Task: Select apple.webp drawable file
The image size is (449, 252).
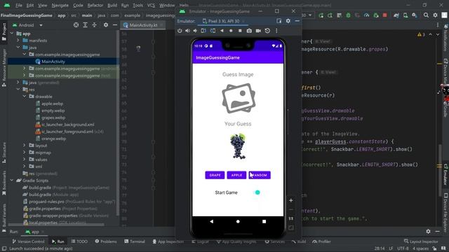Action: pyautogui.click(x=52, y=104)
